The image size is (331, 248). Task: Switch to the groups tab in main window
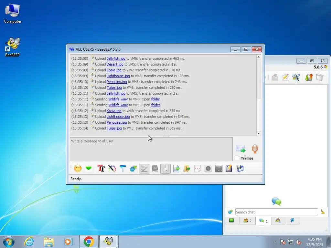click(278, 221)
